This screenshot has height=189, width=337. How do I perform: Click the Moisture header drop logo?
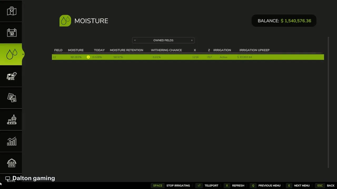coord(65,21)
